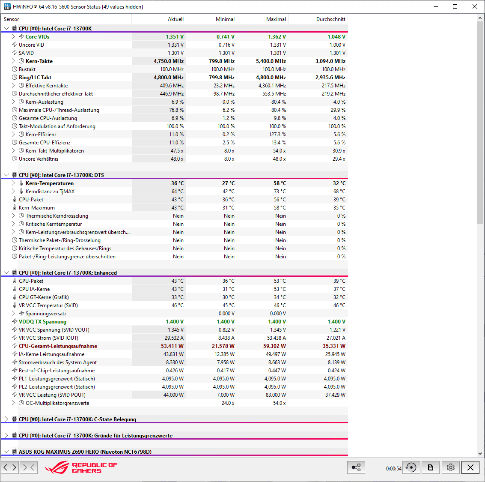Image resolution: width=485 pixels, height=482 pixels.
Task: Select Maximale CPU-/Thread-Auslastung row
Action: (x=175, y=110)
